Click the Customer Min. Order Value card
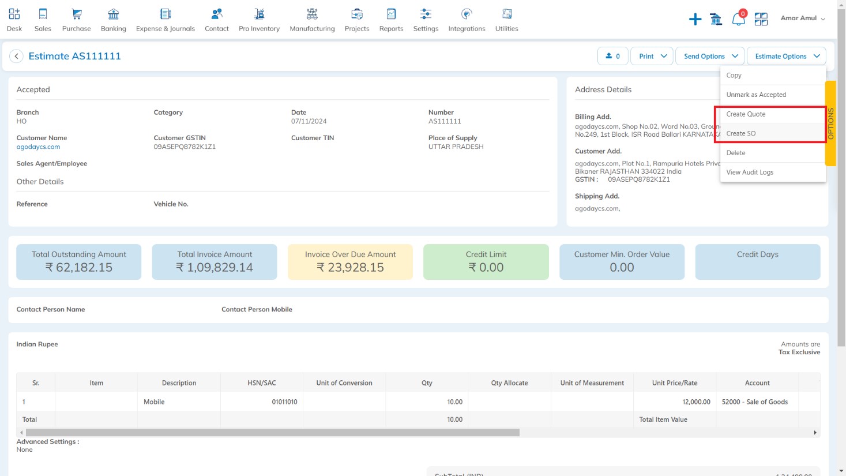The height and width of the screenshot is (476, 846). (622, 262)
